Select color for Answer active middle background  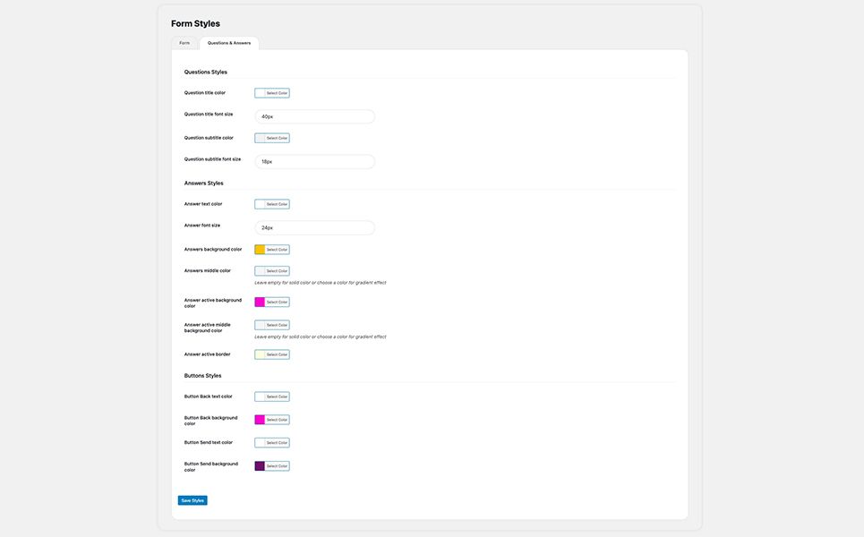tap(272, 325)
